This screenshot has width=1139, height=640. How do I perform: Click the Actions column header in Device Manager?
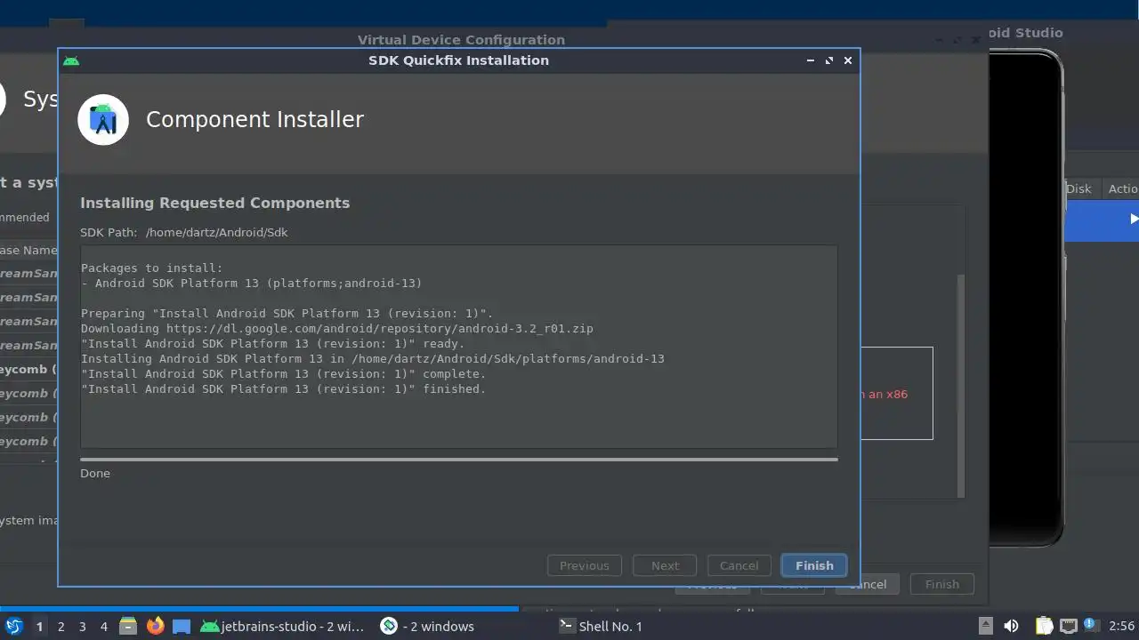1123,188
